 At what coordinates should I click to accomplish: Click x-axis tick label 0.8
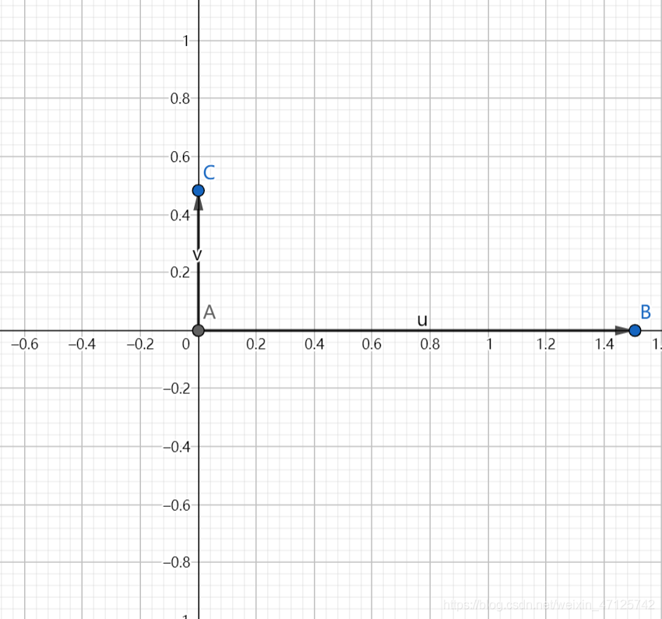[430, 344]
